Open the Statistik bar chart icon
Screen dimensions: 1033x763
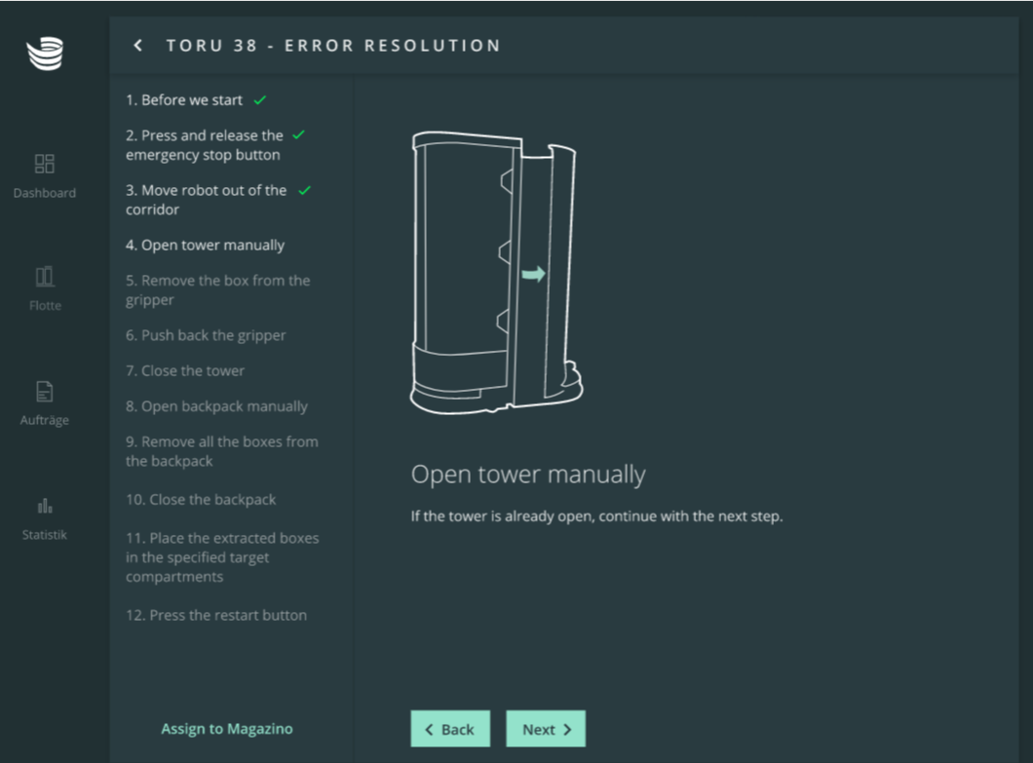coord(45,506)
